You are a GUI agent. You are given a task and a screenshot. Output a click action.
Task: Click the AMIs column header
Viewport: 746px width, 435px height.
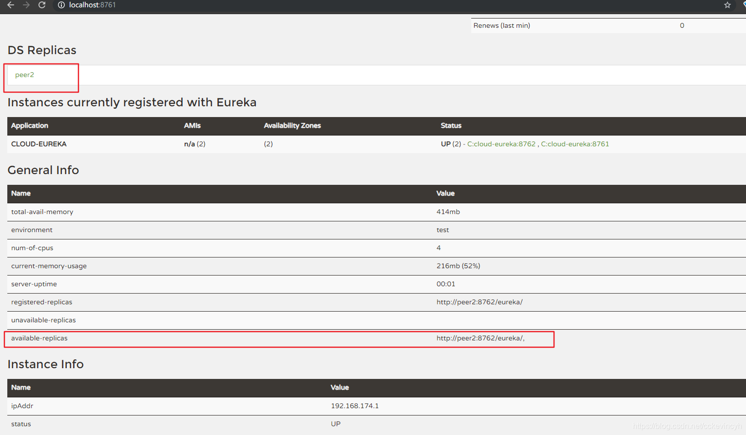coord(192,125)
